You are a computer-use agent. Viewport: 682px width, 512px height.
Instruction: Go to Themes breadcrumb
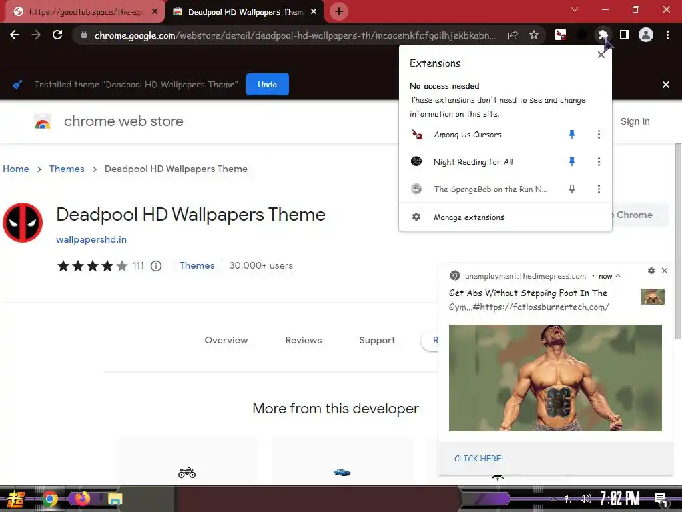click(x=67, y=169)
